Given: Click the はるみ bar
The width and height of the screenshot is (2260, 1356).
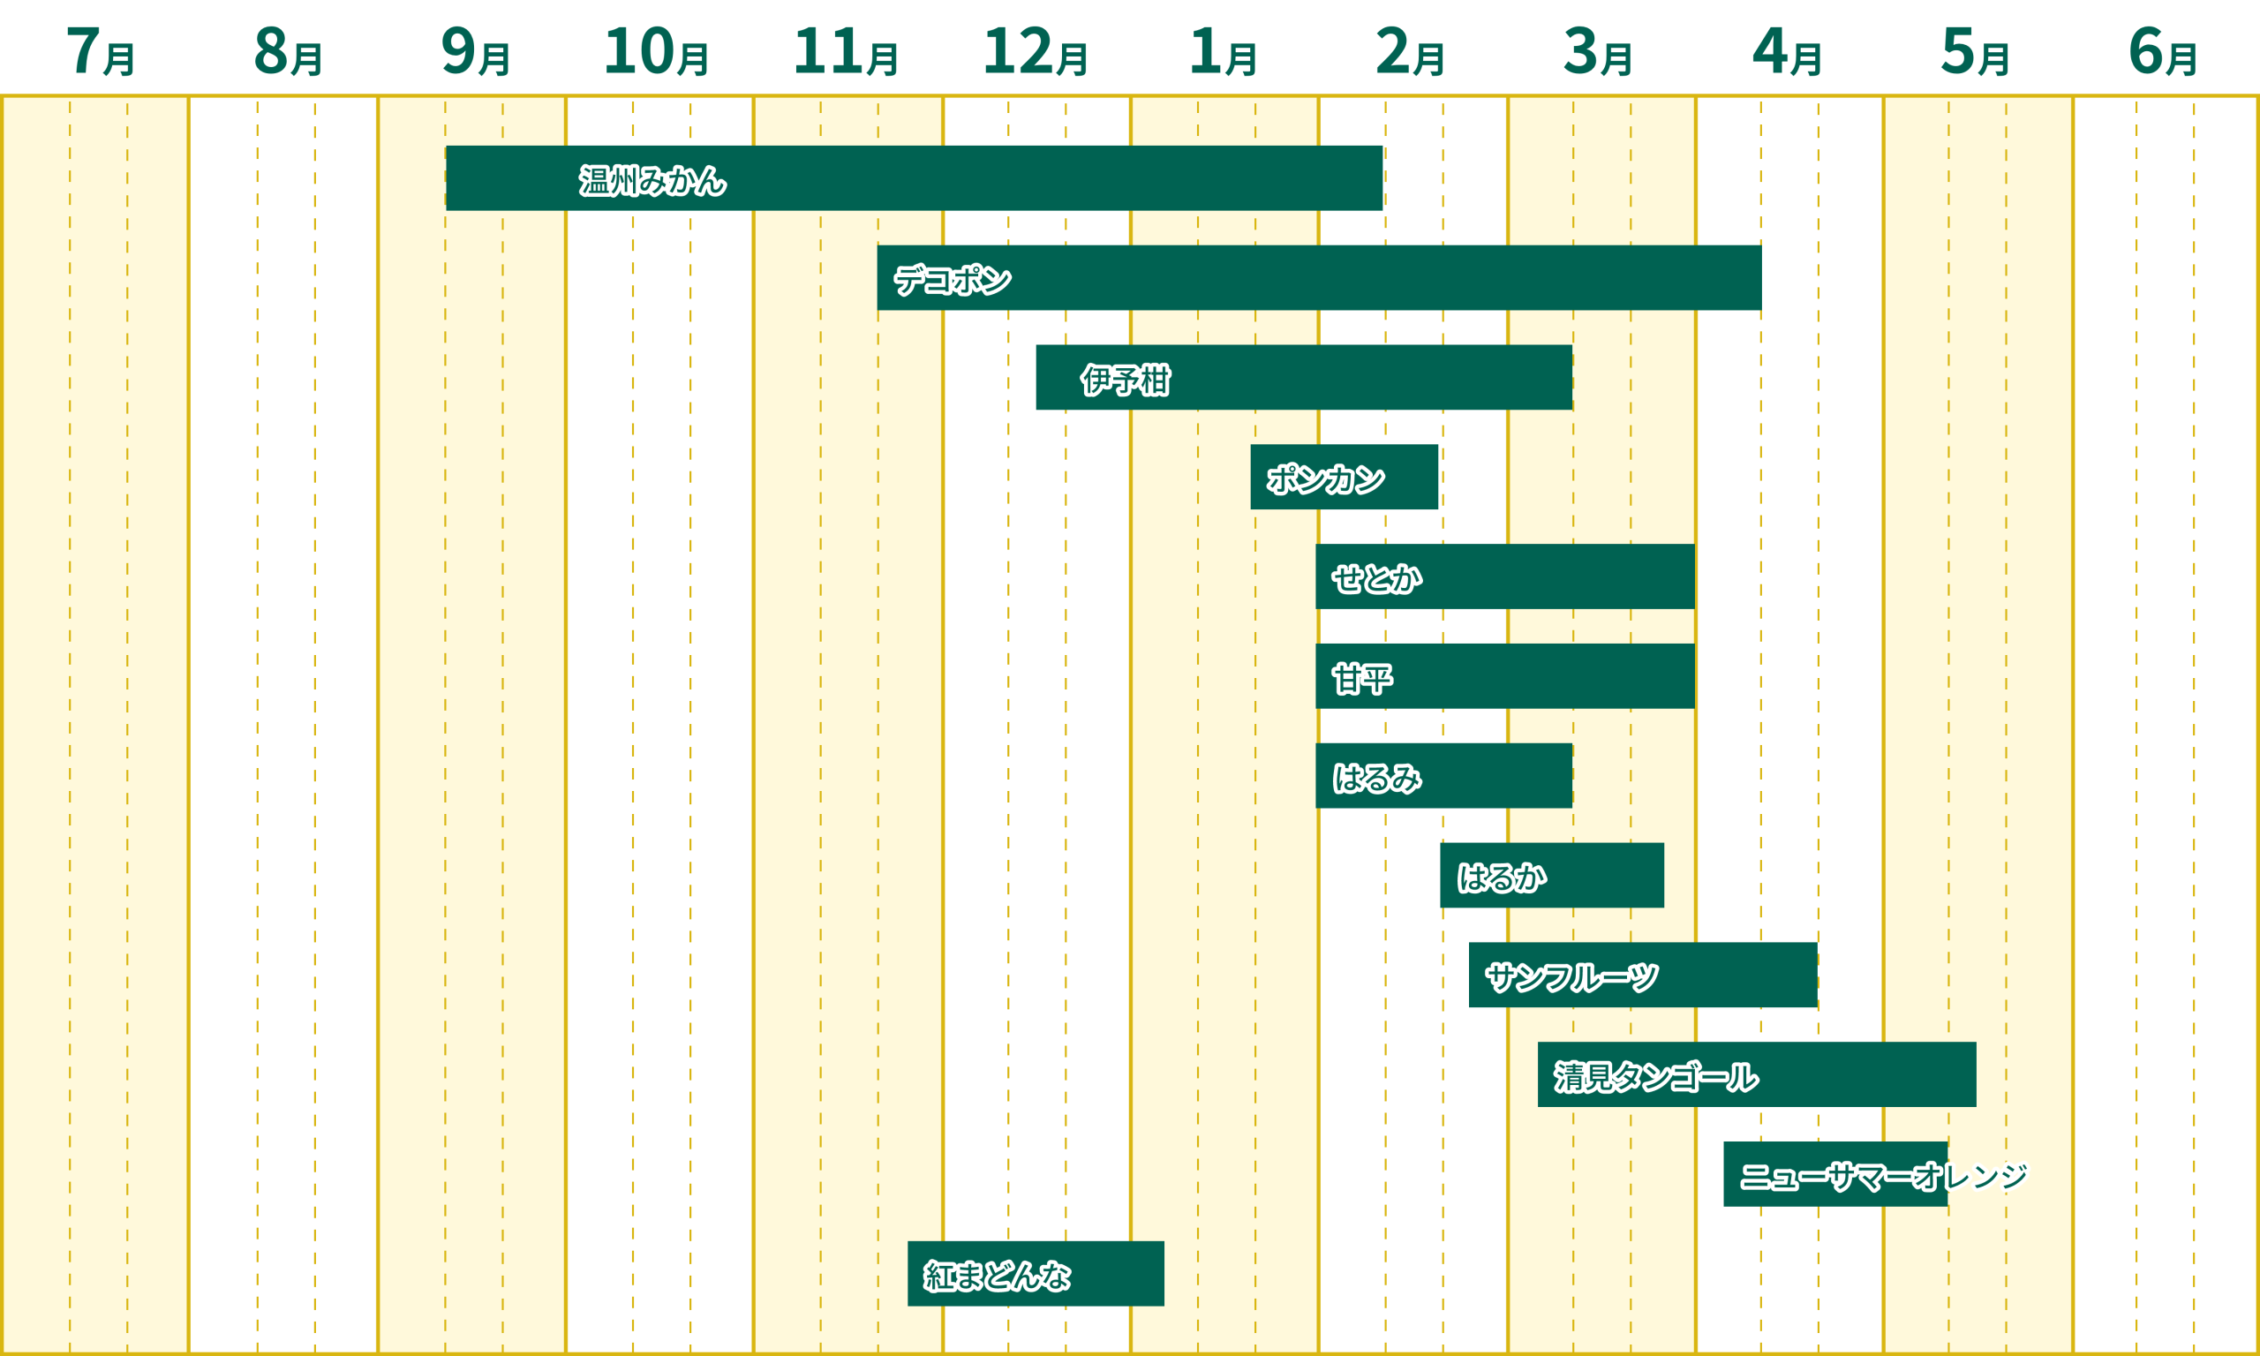Looking at the screenshot, I should pos(1443,776).
